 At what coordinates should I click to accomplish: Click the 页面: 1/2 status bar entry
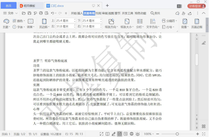click(19, 134)
